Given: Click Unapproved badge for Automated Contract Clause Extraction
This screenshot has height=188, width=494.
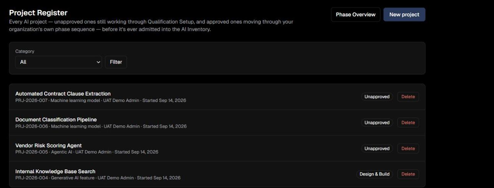Looking at the screenshot, I should point(377,96).
